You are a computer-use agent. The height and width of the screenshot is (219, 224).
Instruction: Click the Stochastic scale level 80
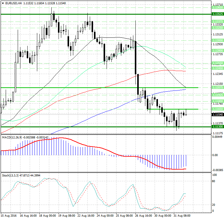[213, 181]
